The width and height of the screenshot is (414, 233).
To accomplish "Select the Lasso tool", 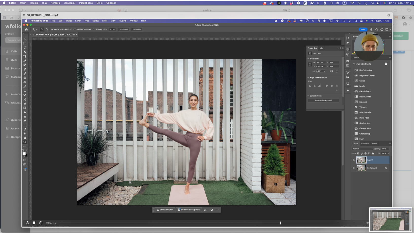I will click(25, 48).
